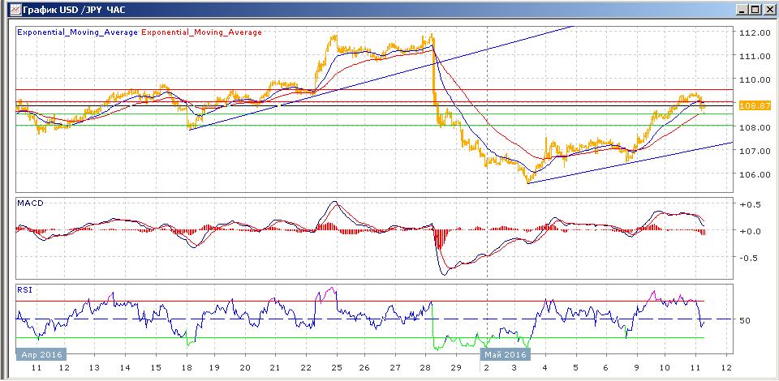Screen dimensions: 779x381
Task: Click date label 22 on time axis
Action: coord(306,368)
